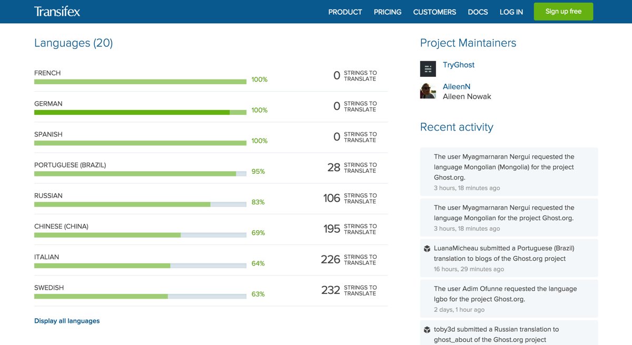Expand list with Display all languages

point(67,321)
